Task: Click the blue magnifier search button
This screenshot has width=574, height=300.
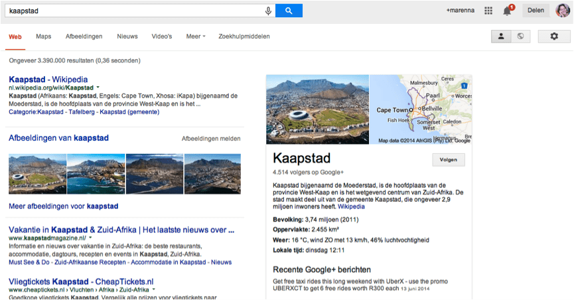Action: coord(289,11)
